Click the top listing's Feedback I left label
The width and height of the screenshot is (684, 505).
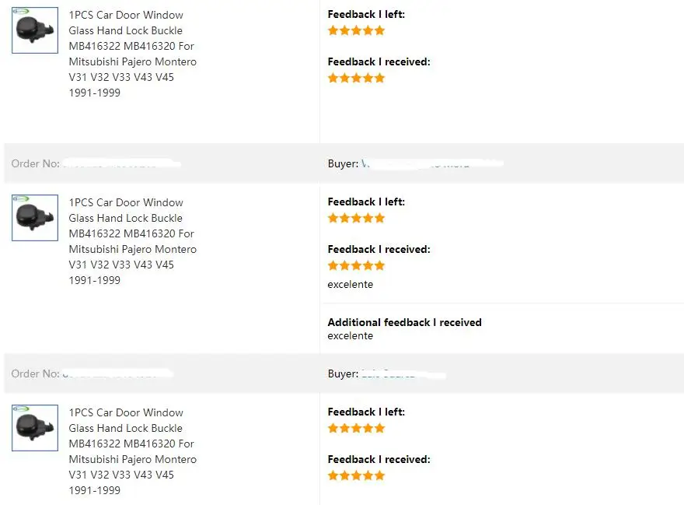366,15
